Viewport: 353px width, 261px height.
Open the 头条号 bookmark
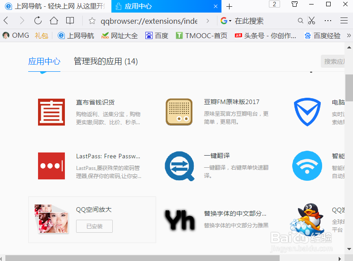coord(265,35)
